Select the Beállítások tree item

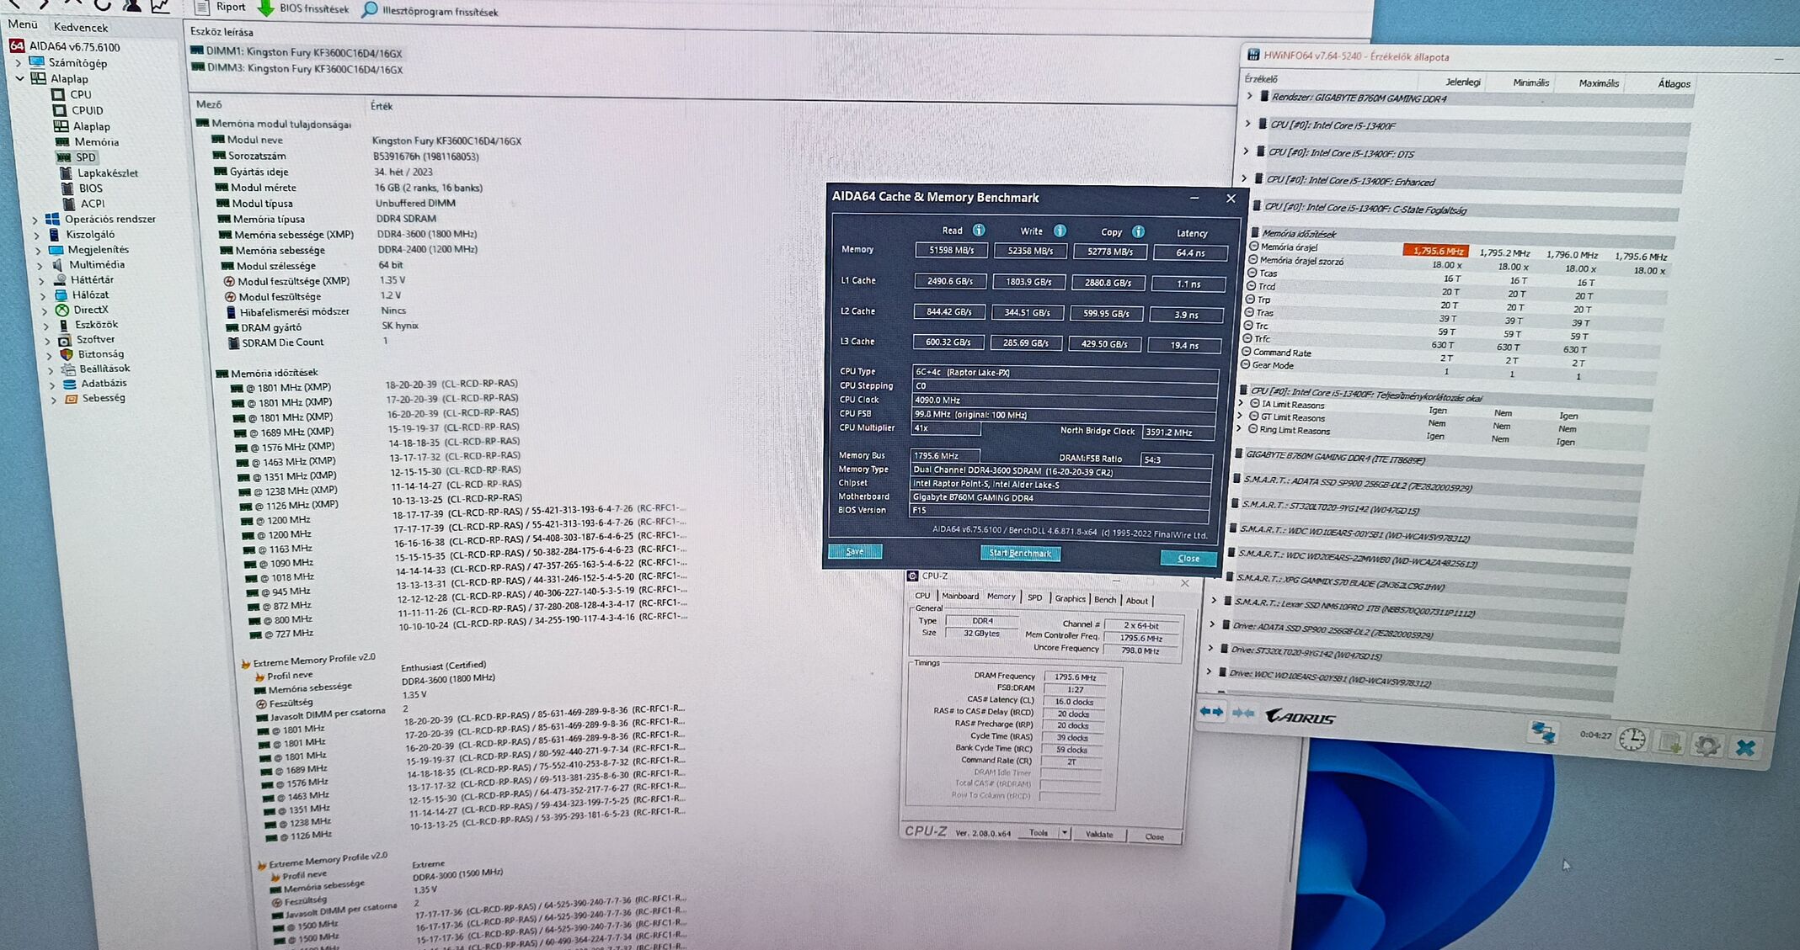[x=104, y=369]
